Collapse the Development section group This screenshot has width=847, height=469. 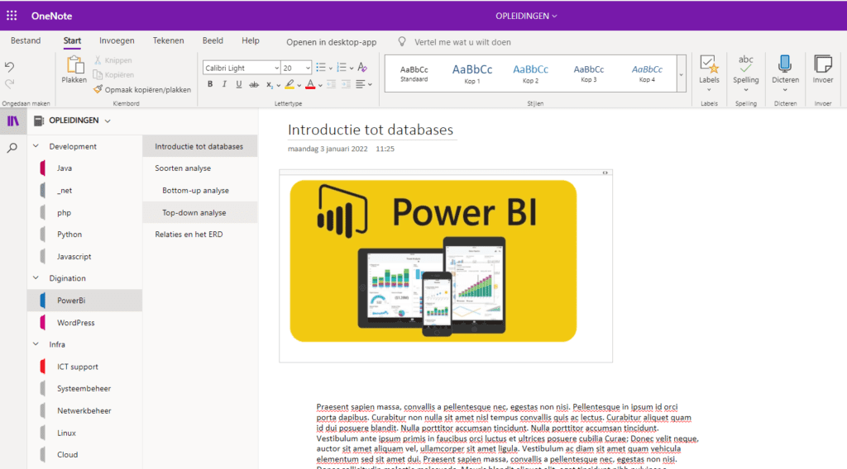pyautogui.click(x=36, y=146)
